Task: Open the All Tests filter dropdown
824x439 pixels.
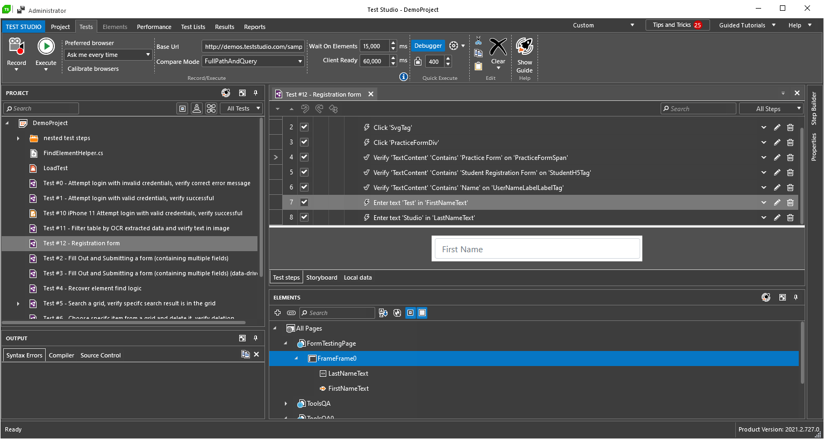Action: (x=241, y=108)
